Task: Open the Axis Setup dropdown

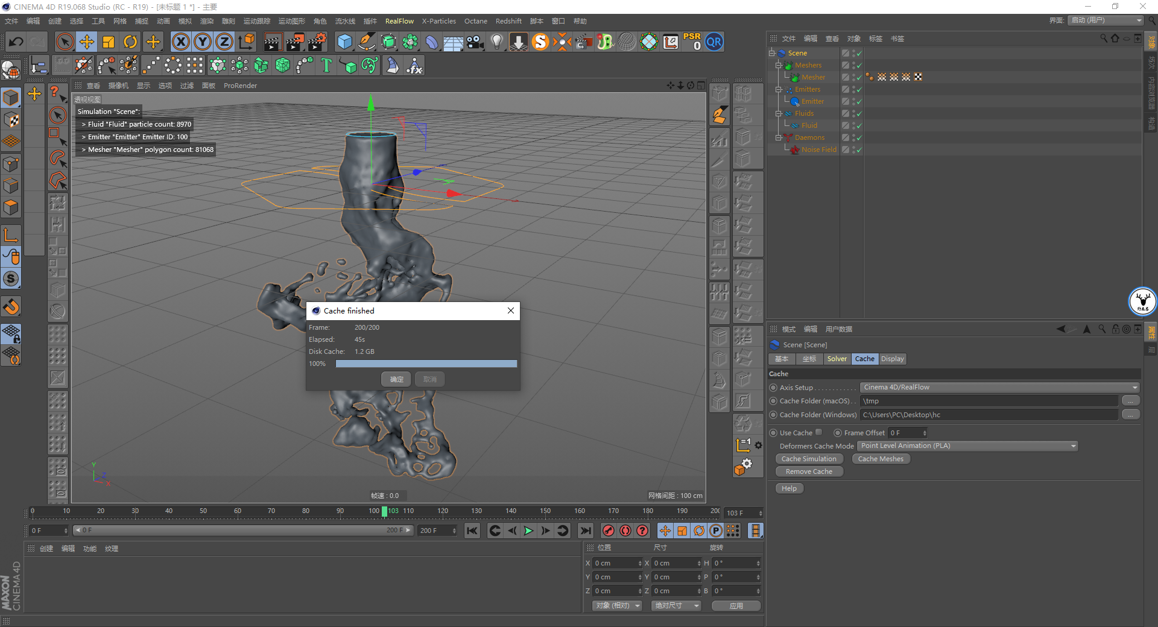Action: point(999,388)
